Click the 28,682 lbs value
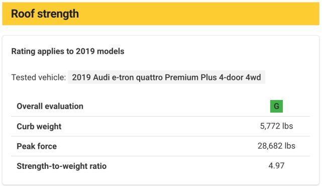322x186 pixels. point(276,146)
